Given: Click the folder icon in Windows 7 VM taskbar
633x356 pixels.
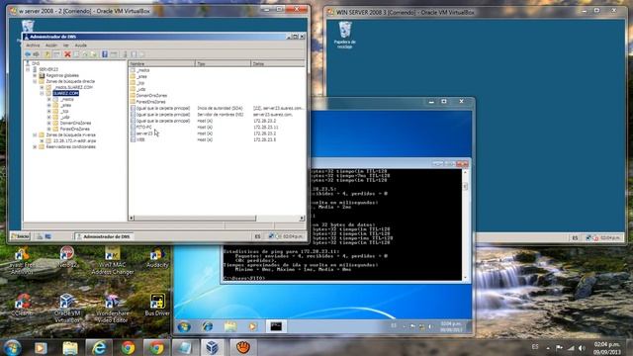Looking at the screenshot, I should (230, 326).
